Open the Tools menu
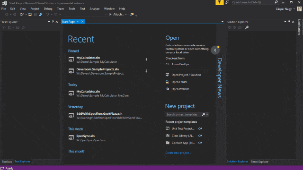 72,8
